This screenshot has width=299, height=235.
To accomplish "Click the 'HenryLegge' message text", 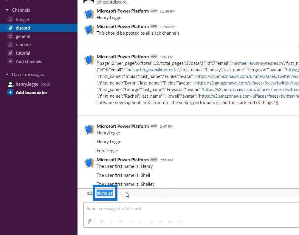I will coord(108,133).
